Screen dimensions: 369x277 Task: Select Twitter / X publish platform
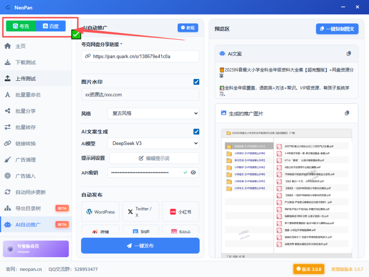pyautogui.click(x=140, y=212)
